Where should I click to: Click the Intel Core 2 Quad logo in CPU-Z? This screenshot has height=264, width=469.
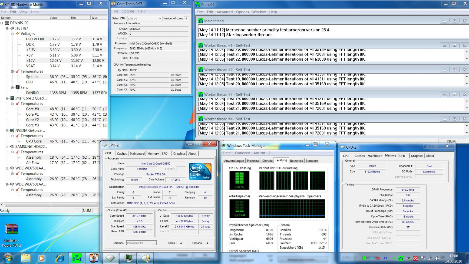click(200, 171)
